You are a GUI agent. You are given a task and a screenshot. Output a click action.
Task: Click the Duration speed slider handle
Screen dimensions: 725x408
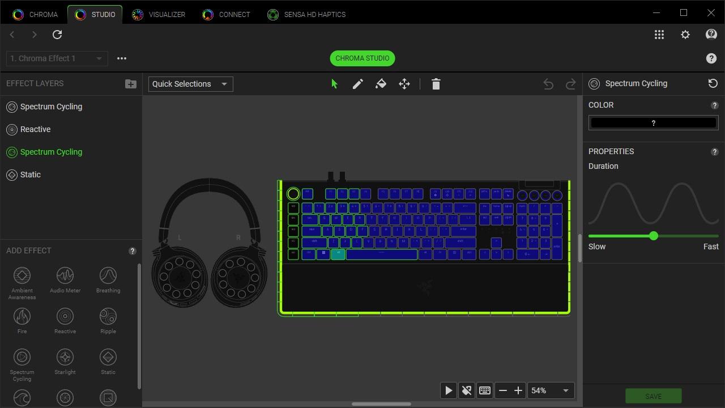pos(654,236)
